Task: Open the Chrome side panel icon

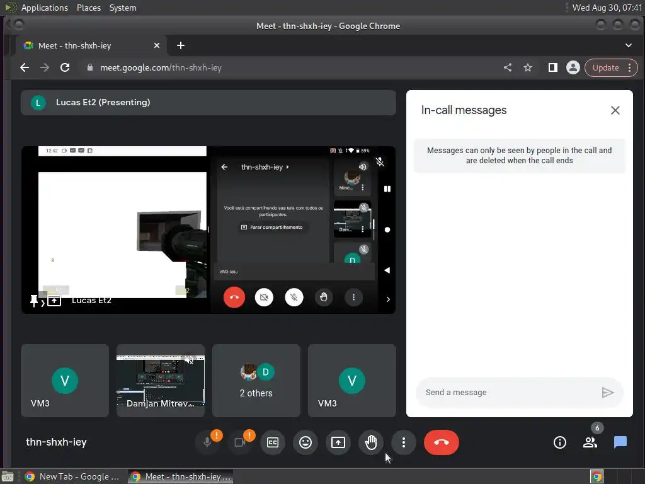Action: (x=553, y=67)
